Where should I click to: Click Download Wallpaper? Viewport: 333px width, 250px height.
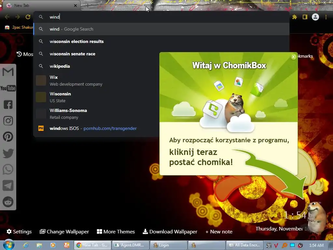click(x=170, y=231)
